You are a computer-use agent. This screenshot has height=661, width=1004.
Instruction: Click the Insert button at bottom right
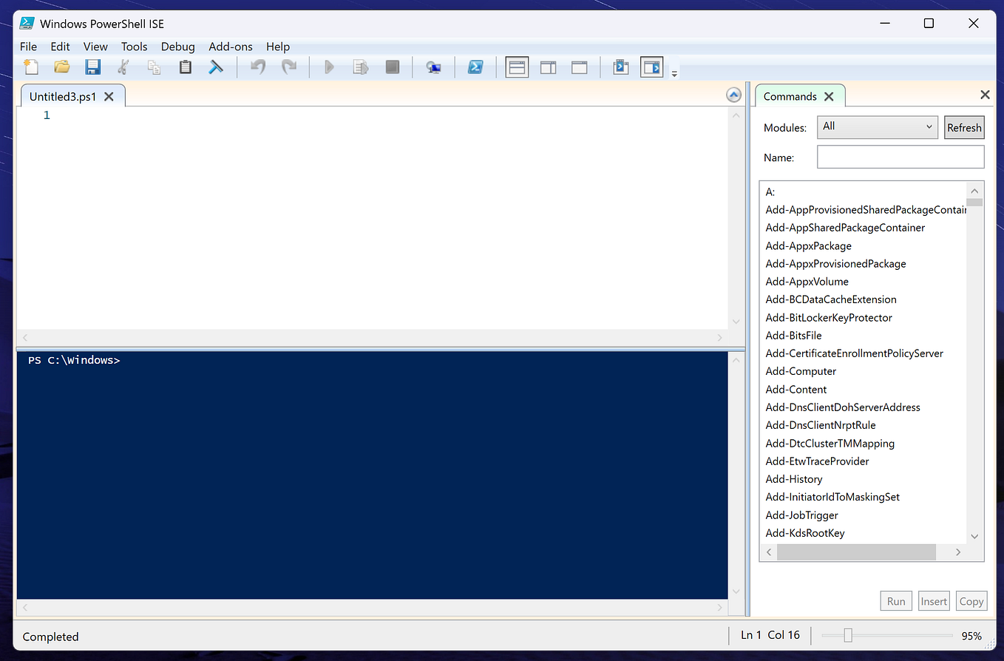(934, 600)
